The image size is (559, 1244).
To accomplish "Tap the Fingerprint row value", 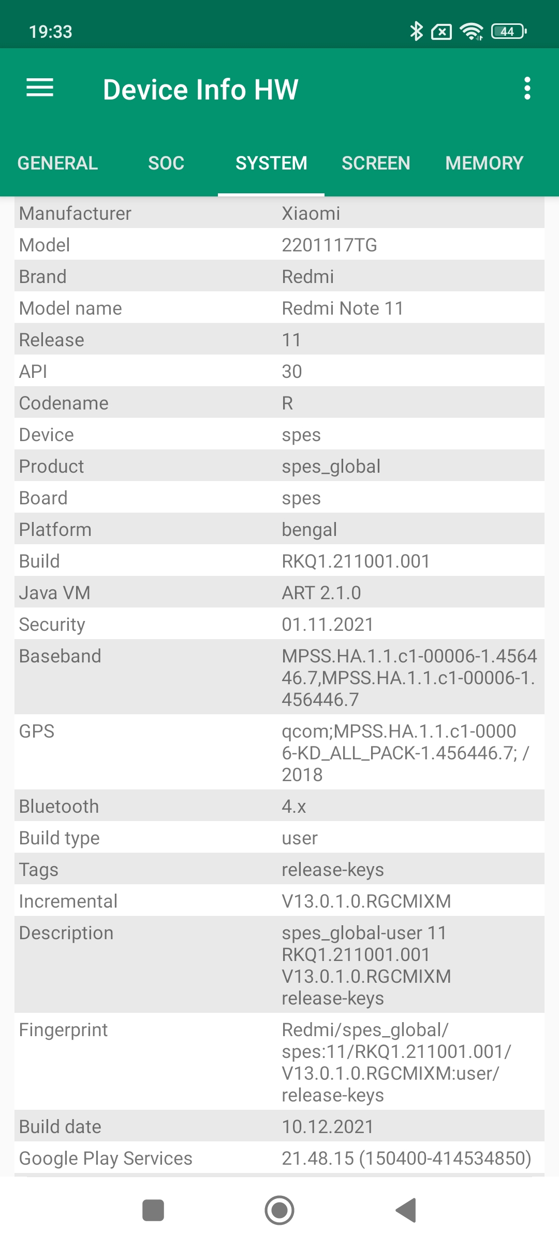I will [x=396, y=1062].
